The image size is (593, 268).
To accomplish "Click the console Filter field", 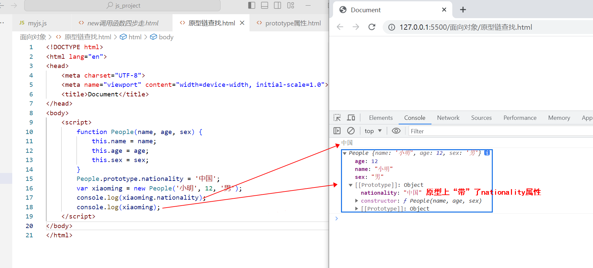I will 501,131.
